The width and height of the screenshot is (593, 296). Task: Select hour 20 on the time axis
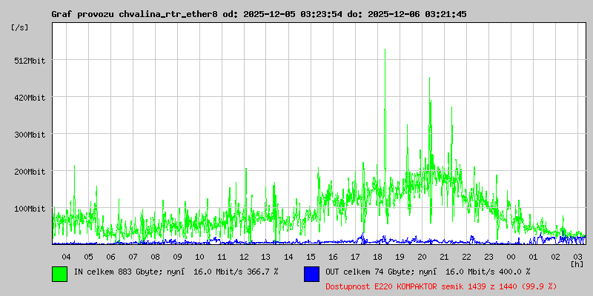coord(422,256)
